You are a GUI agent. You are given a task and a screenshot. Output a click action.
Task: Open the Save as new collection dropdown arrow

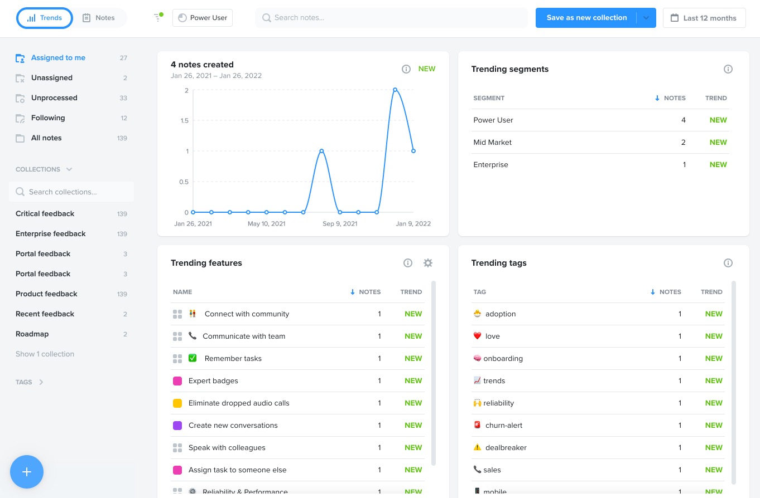point(646,17)
